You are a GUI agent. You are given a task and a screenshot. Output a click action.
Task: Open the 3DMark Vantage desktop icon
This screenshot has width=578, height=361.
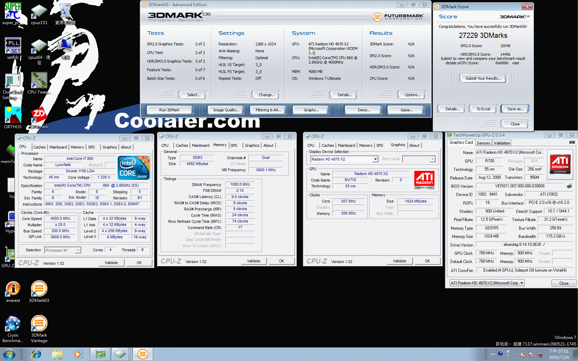(x=39, y=329)
